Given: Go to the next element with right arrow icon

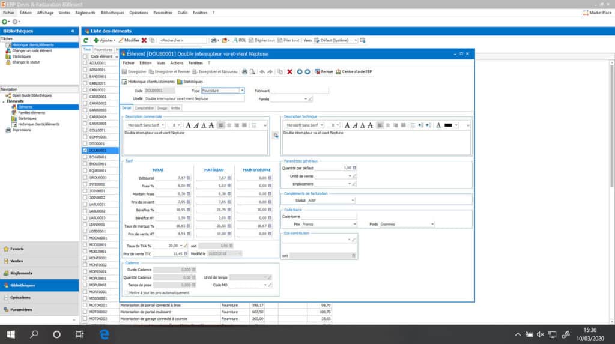Looking at the screenshot, I should (x=307, y=71).
